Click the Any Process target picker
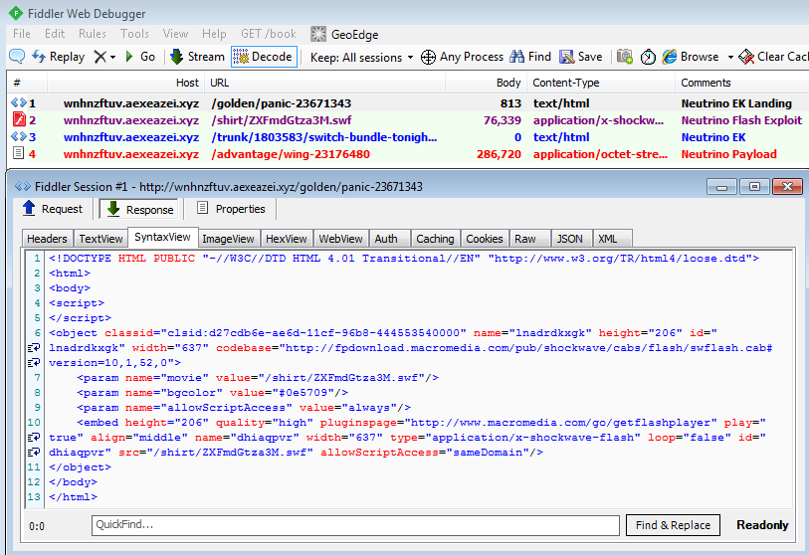Image resolution: width=809 pixels, height=555 pixels. tap(462, 57)
